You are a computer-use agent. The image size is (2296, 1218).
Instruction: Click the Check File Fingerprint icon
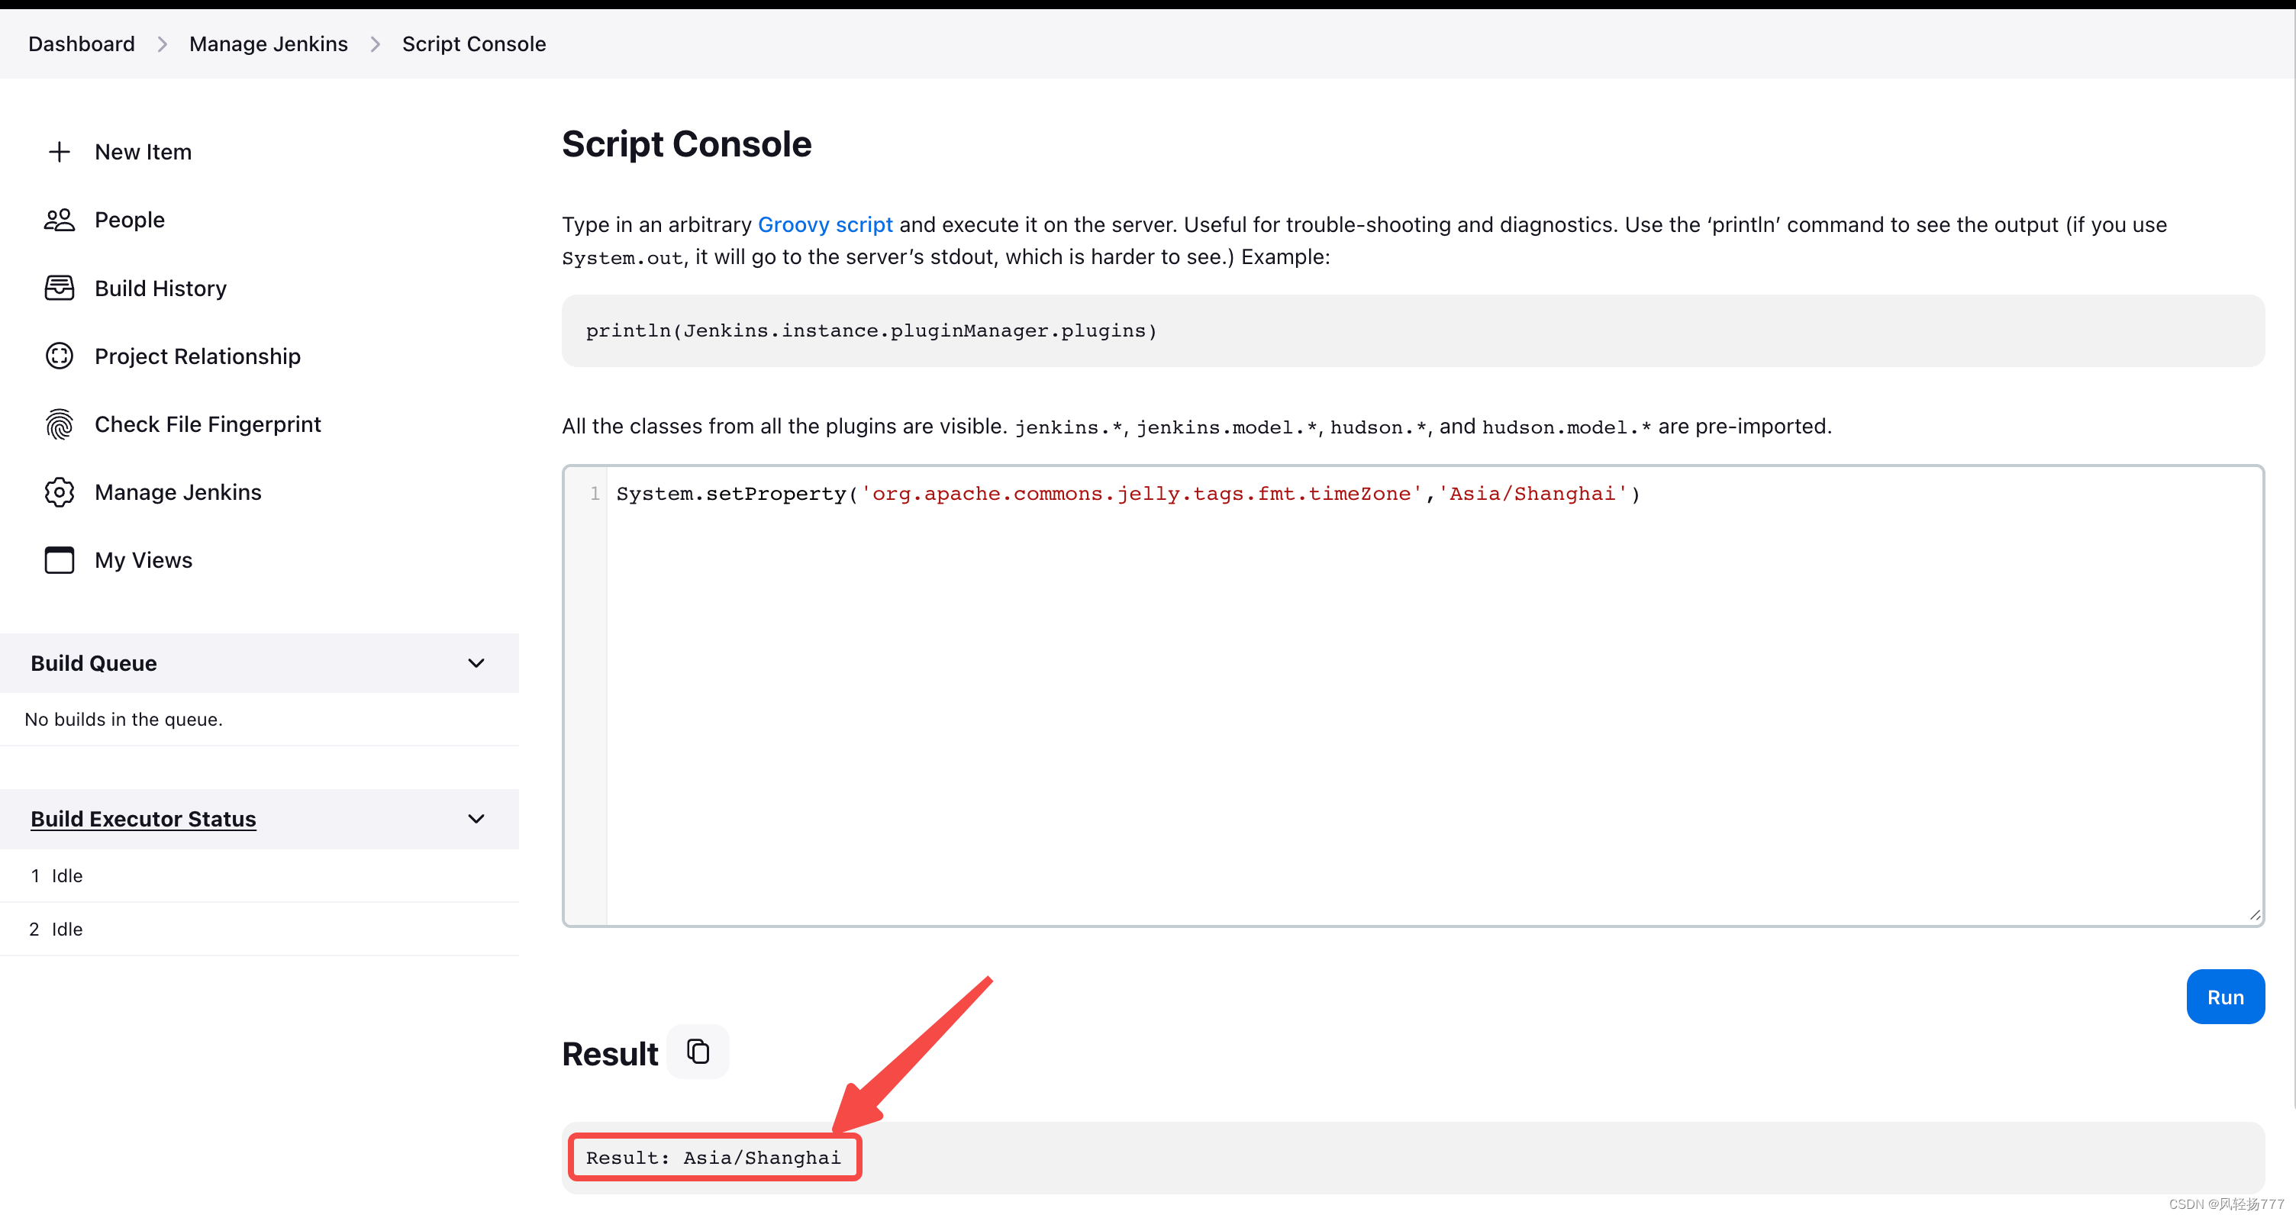pos(58,424)
